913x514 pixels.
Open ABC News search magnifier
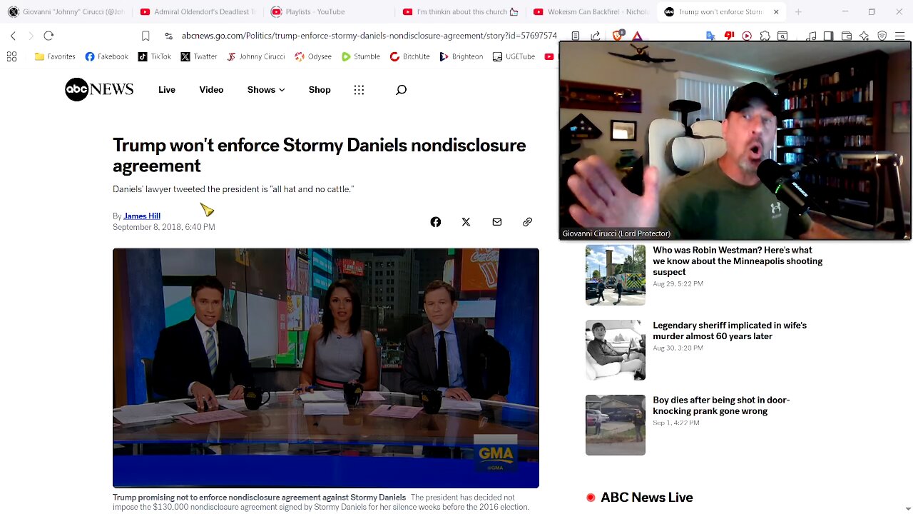coord(401,89)
